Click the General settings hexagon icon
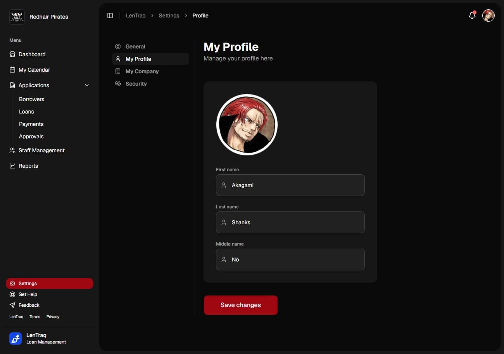Screen dimensions: 504x354 coord(118,46)
